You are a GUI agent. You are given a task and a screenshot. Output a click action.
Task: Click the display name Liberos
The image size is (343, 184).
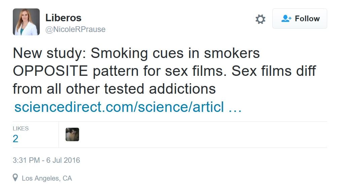pyautogui.click(x=63, y=18)
